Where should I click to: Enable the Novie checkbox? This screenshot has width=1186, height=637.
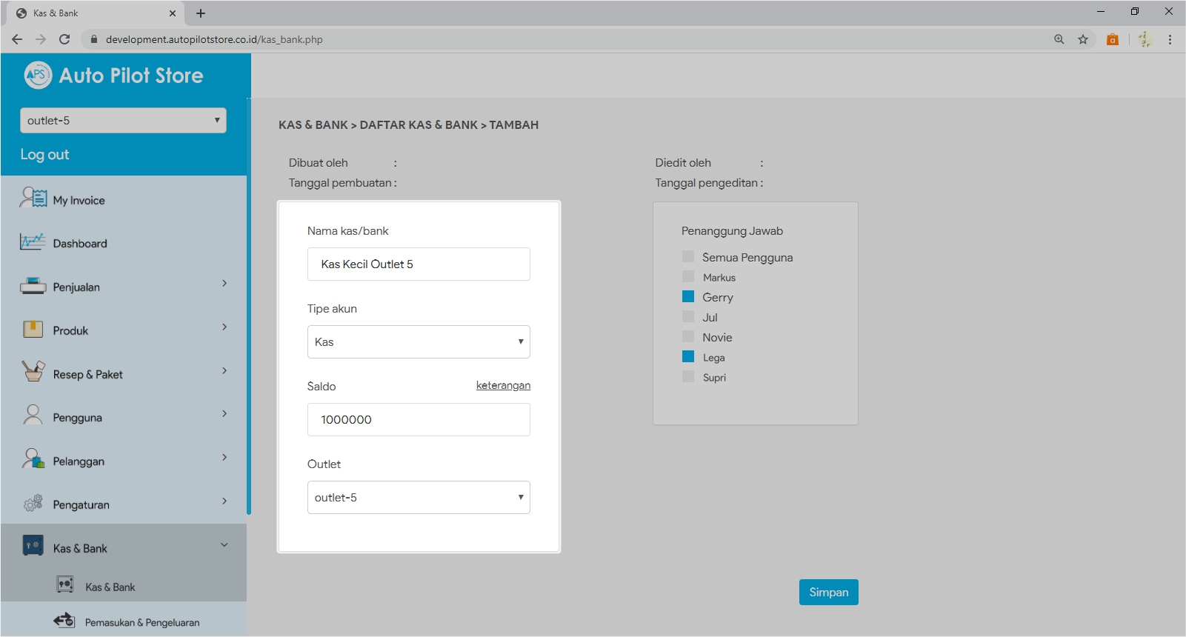[x=688, y=337]
